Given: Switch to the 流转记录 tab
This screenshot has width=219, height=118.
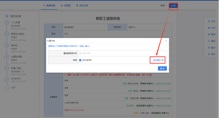Looking at the screenshot, I should (x=82, y=5).
